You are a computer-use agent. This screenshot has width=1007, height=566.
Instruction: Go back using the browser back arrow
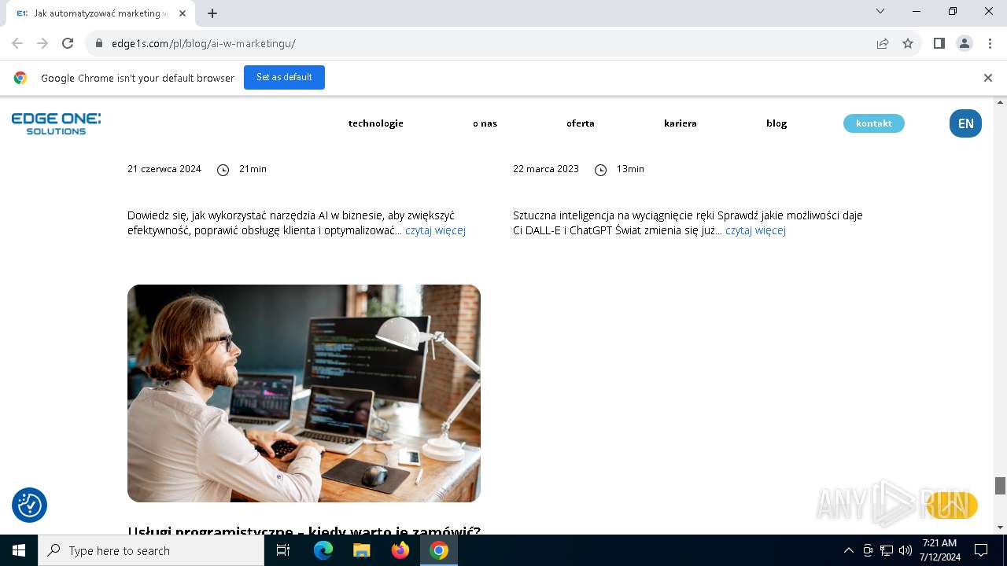coord(17,43)
